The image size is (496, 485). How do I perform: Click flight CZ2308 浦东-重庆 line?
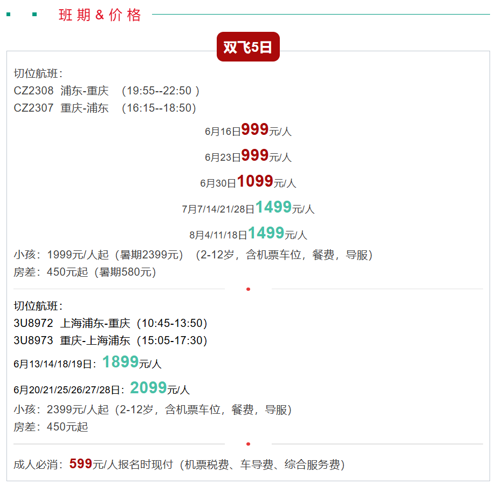107,91
